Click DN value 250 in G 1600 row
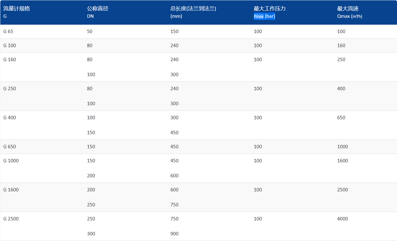The width and height of the screenshot is (397, 241). 91,205
